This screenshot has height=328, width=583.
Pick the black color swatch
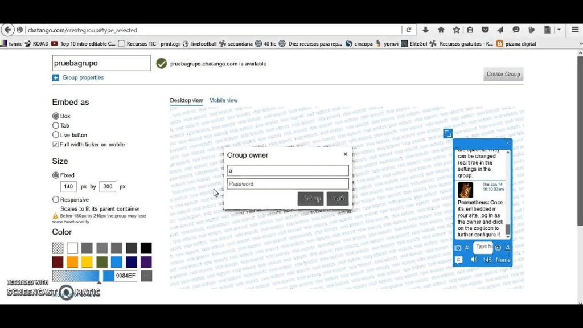pyautogui.click(x=146, y=248)
